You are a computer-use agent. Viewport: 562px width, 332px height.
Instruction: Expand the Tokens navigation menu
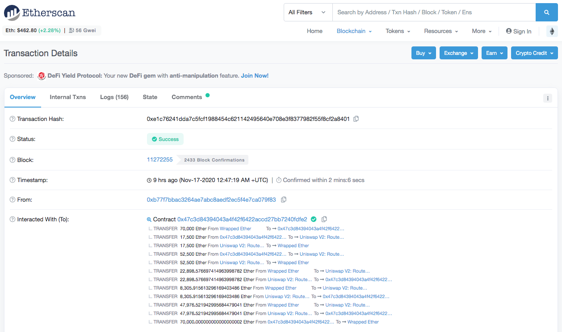pos(398,31)
